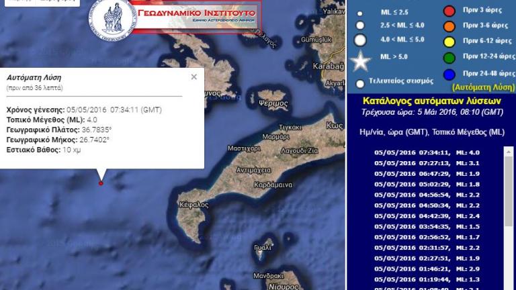Click the 4.0 < ML ≤ 5.0 large circle
Image resolution: width=516 pixels, height=290 pixels.
[360, 40]
